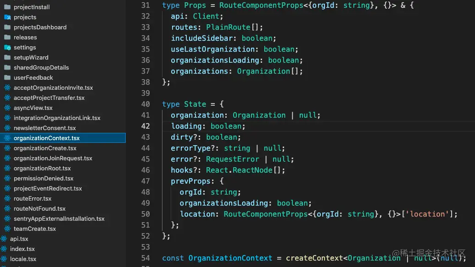Screen dimensions: 475x267
Task: Open newsletterConsent.tsx file
Action: pos(45,128)
